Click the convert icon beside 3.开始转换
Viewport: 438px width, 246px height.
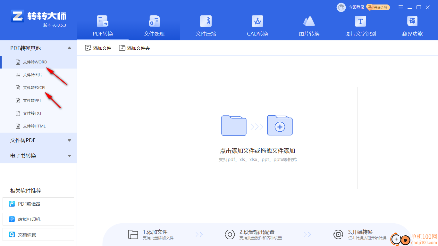pyautogui.click(x=338, y=234)
